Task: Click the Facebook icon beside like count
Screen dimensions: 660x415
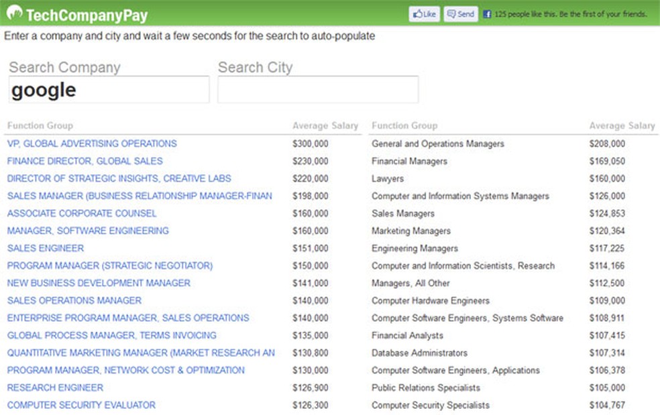Action: pyautogui.click(x=487, y=14)
